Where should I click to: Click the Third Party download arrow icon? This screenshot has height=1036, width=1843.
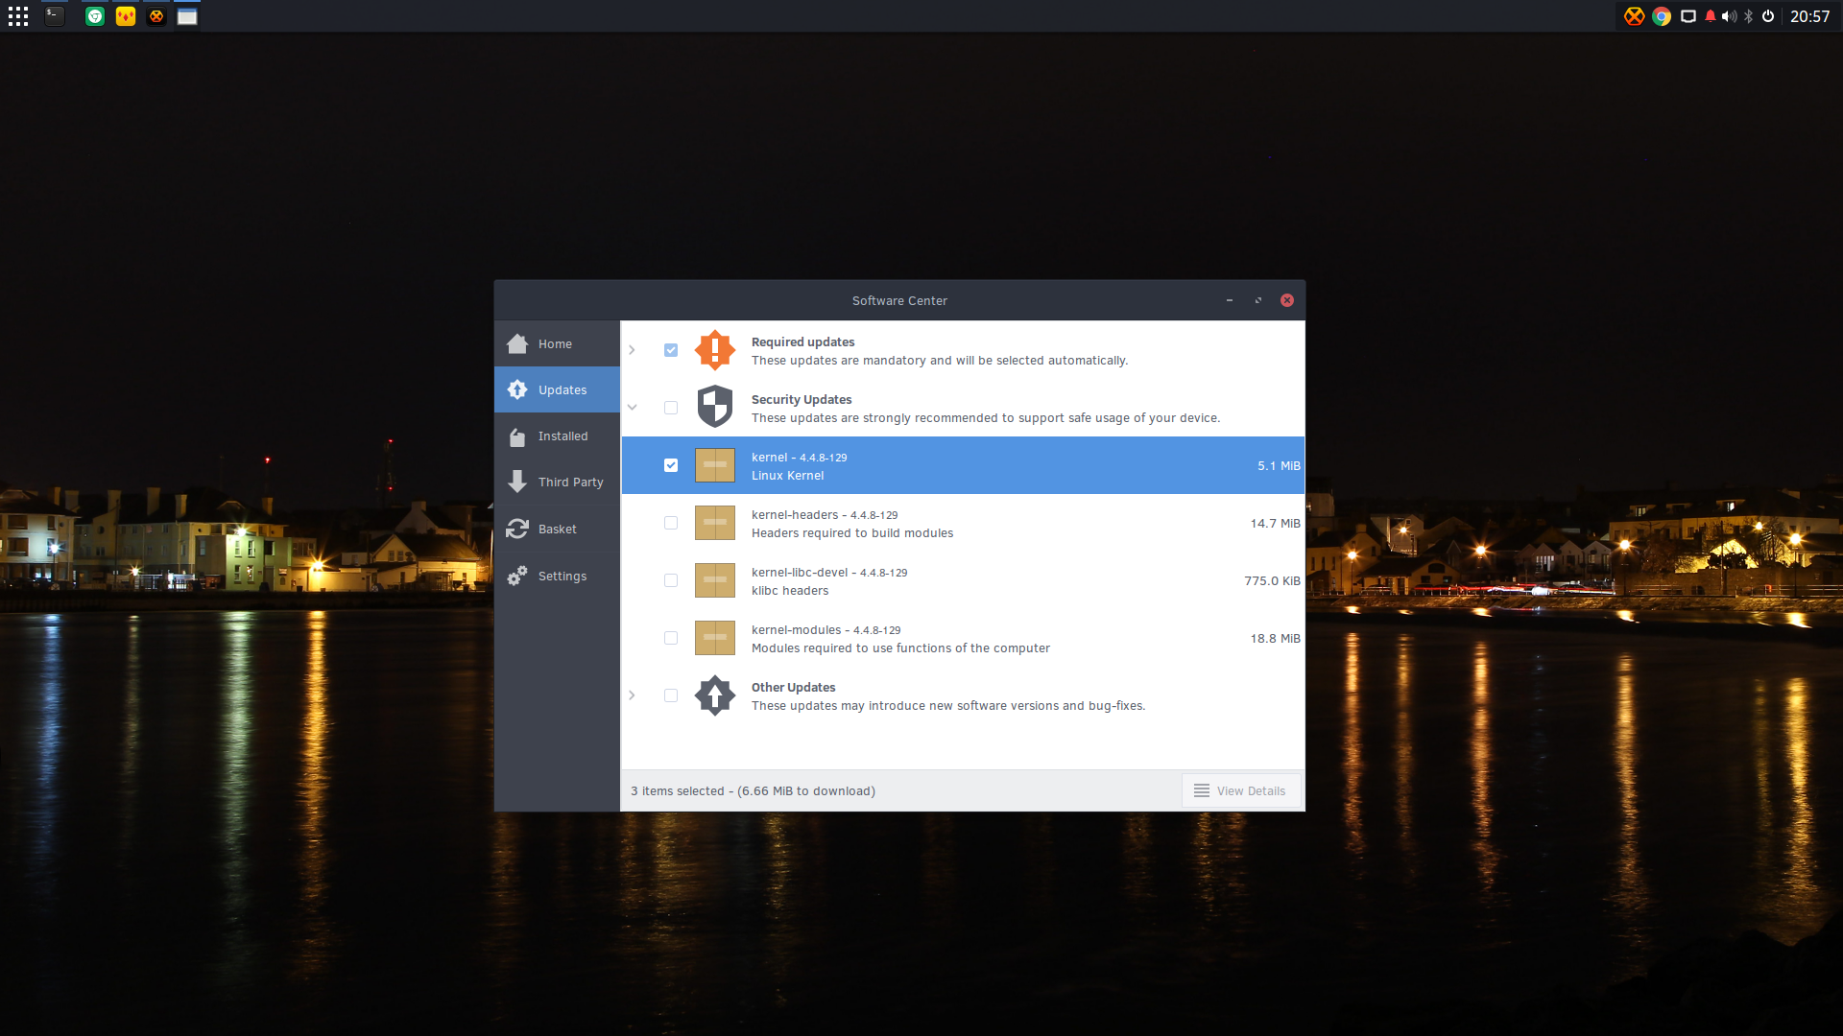point(517,482)
